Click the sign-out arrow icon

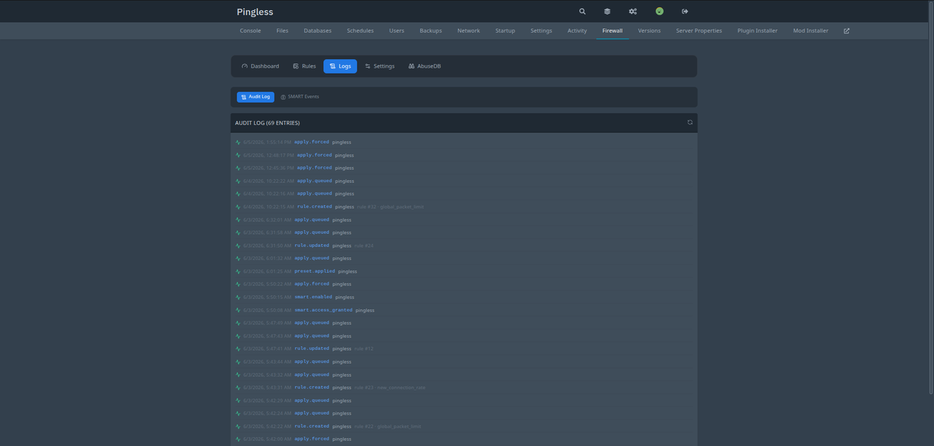tap(684, 12)
